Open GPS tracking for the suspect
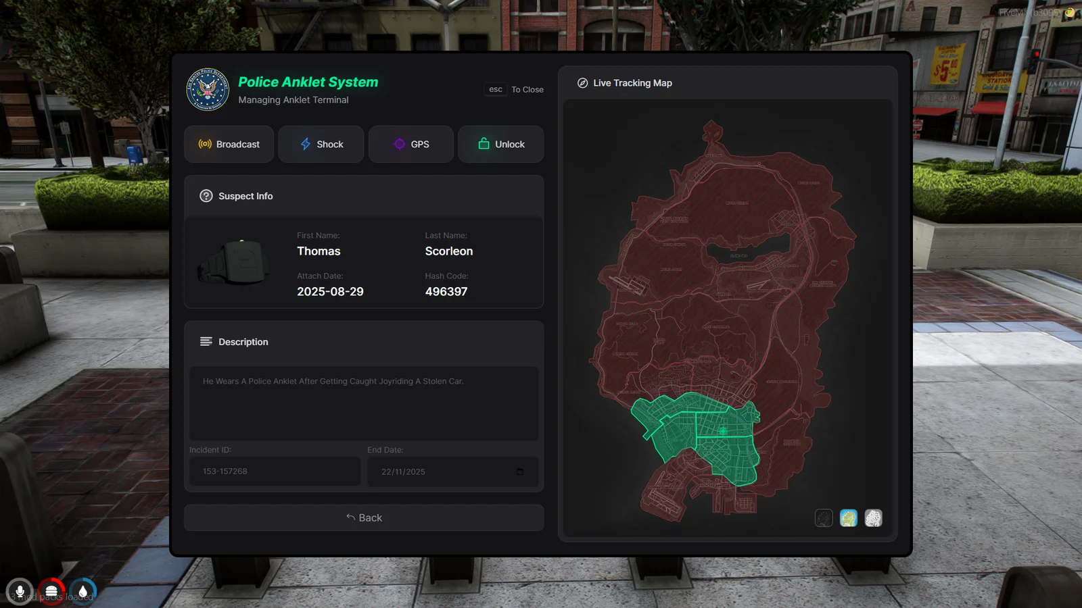1082x608 pixels. 410,144
